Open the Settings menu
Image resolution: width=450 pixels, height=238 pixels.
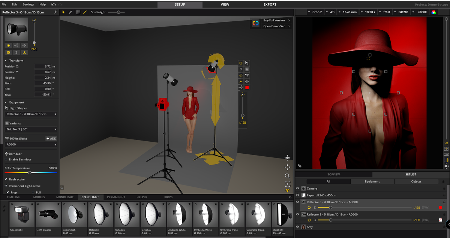[28, 4]
